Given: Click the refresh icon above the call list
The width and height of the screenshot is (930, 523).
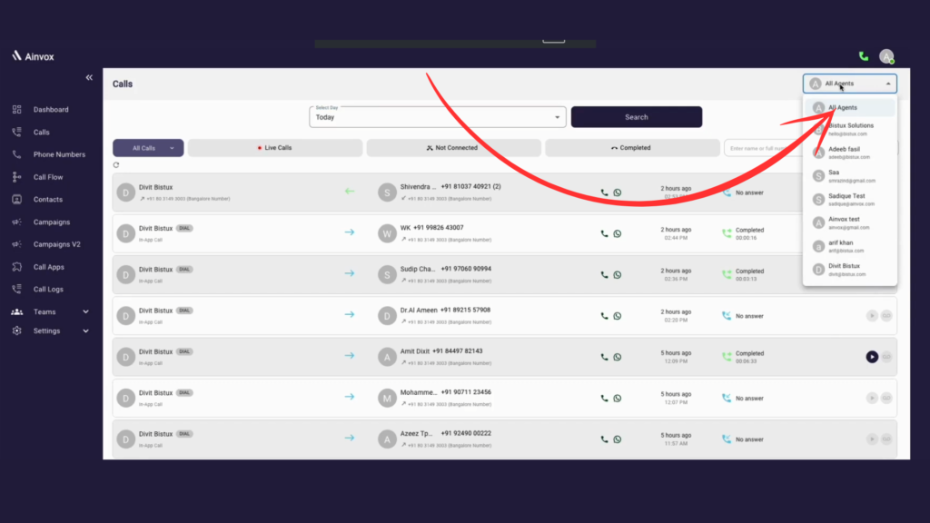Looking at the screenshot, I should [x=118, y=166].
